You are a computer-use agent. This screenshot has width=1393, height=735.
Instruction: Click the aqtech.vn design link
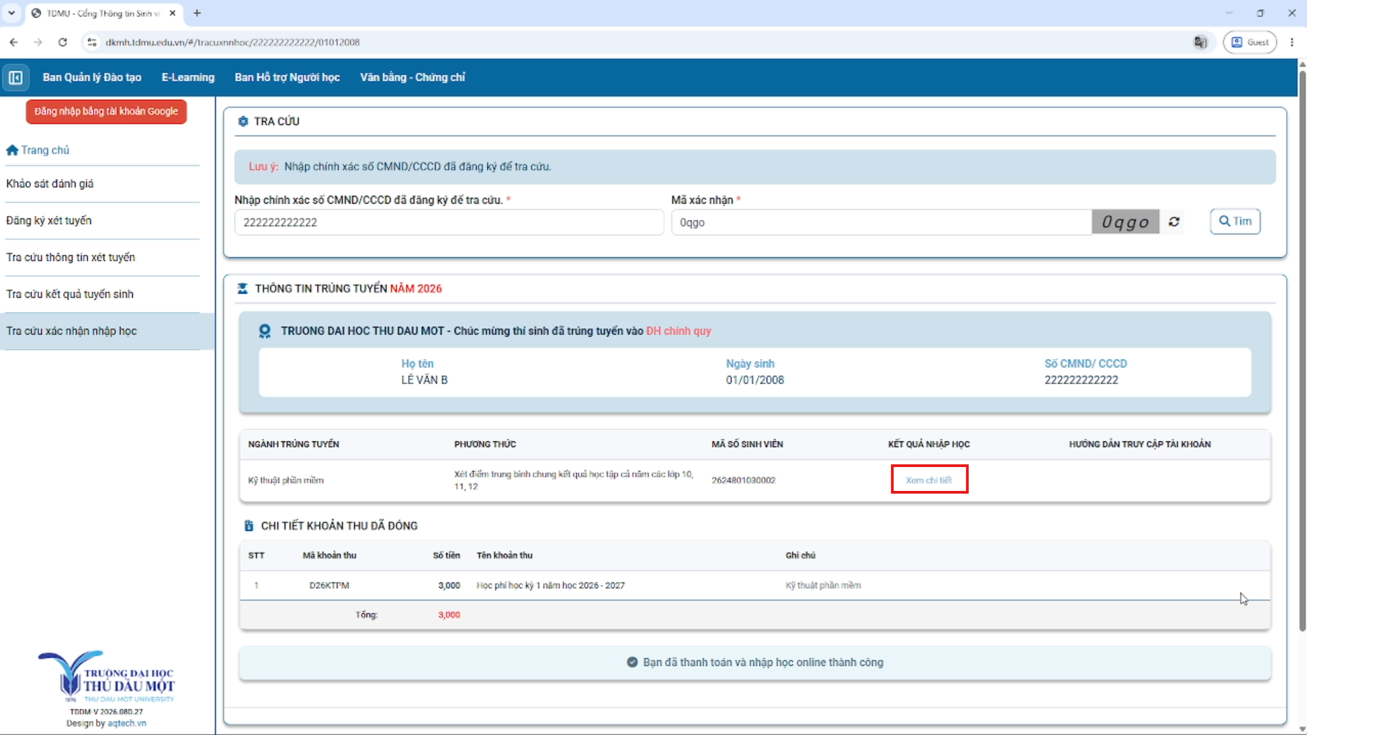coord(127,723)
